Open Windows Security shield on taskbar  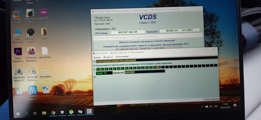click(62, 112)
